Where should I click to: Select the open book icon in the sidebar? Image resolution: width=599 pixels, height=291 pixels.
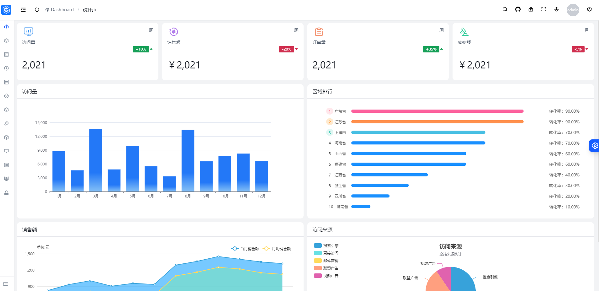6,179
